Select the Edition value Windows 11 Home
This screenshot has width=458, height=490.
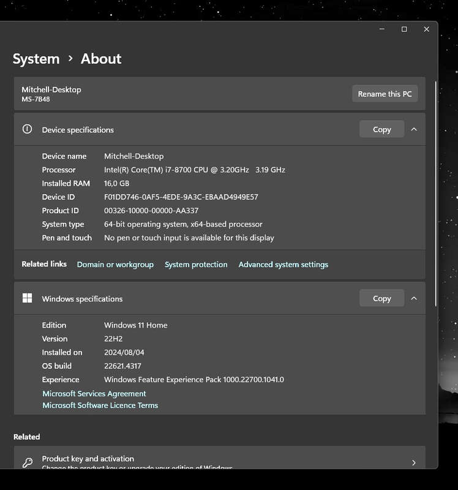click(135, 325)
